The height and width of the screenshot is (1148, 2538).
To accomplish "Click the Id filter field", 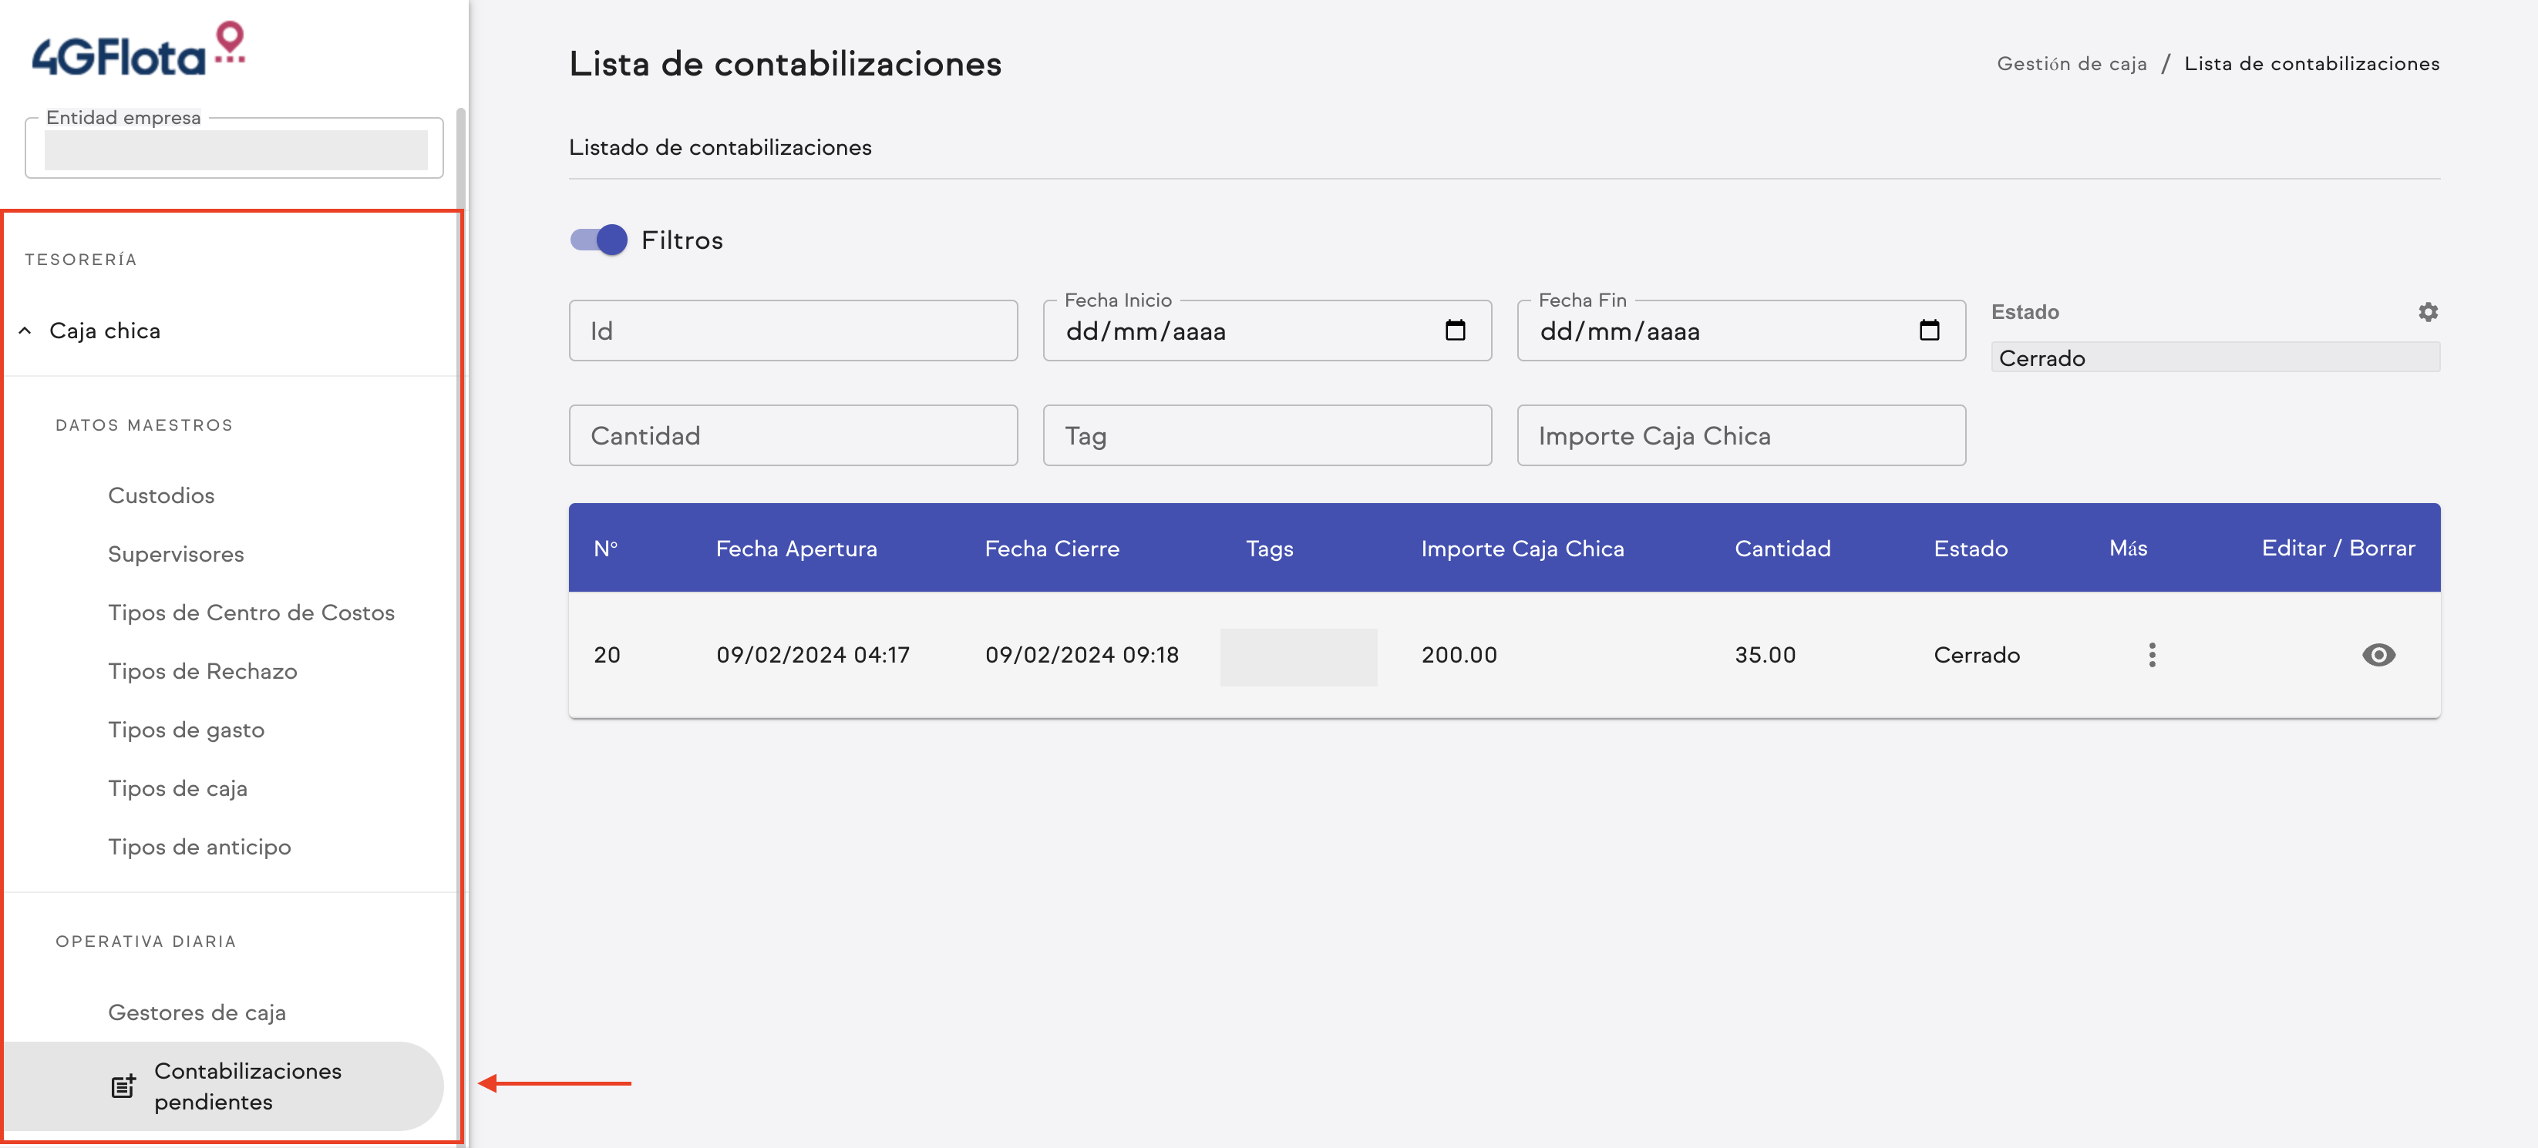I will [793, 330].
